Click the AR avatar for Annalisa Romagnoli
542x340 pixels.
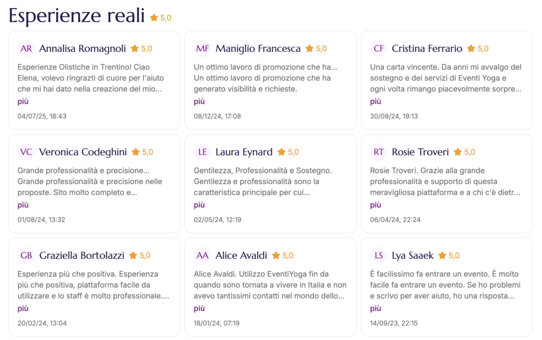[26, 49]
